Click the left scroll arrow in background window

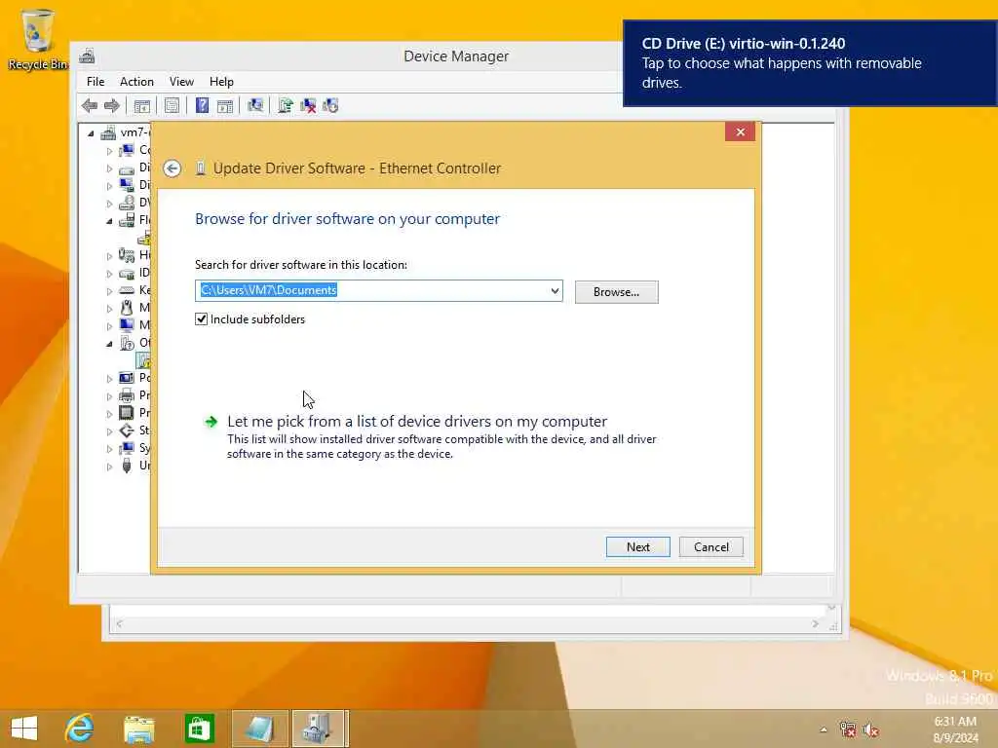click(x=119, y=624)
